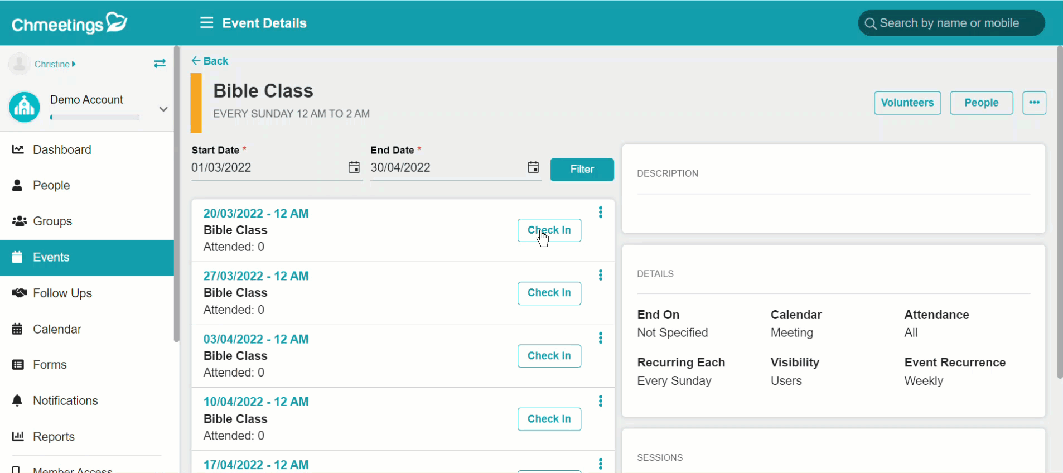Click the Forms list icon
This screenshot has height=473, width=1063.
(x=18, y=365)
